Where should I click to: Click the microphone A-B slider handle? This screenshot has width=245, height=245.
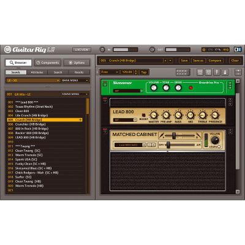tap(174, 135)
